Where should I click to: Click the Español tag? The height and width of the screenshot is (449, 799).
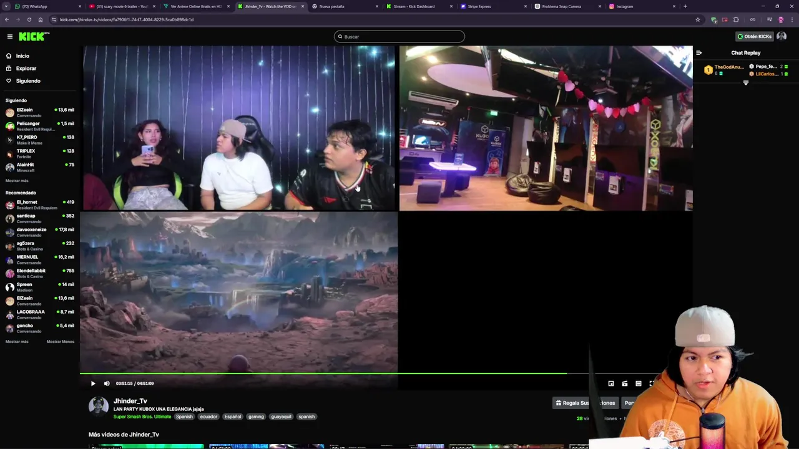coord(233,417)
